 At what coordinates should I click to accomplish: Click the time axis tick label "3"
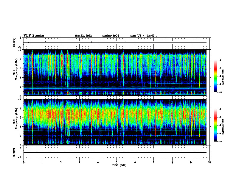(x=79, y=162)
